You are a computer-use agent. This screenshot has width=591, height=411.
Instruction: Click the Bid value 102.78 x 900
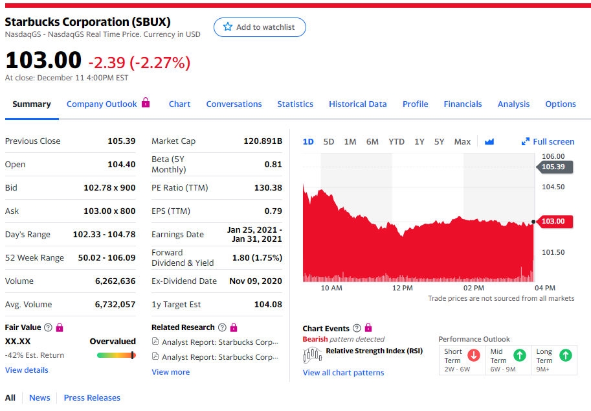pyautogui.click(x=109, y=187)
